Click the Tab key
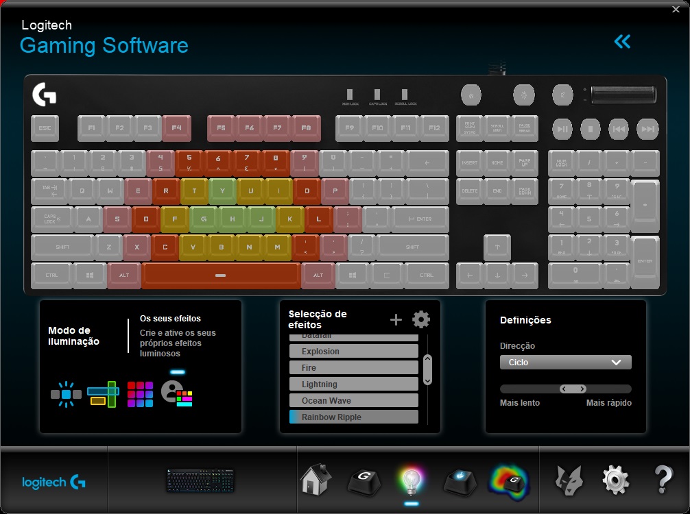 pyautogui.click(x=49, y=191)
